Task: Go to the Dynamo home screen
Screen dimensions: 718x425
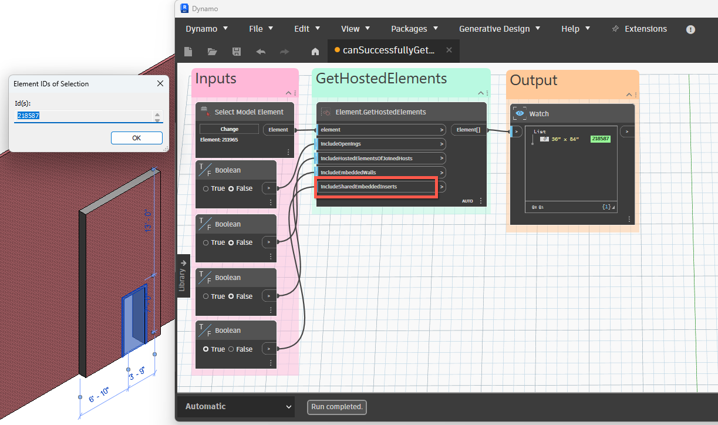Action: pyautogui.click(x=315, y=51)
